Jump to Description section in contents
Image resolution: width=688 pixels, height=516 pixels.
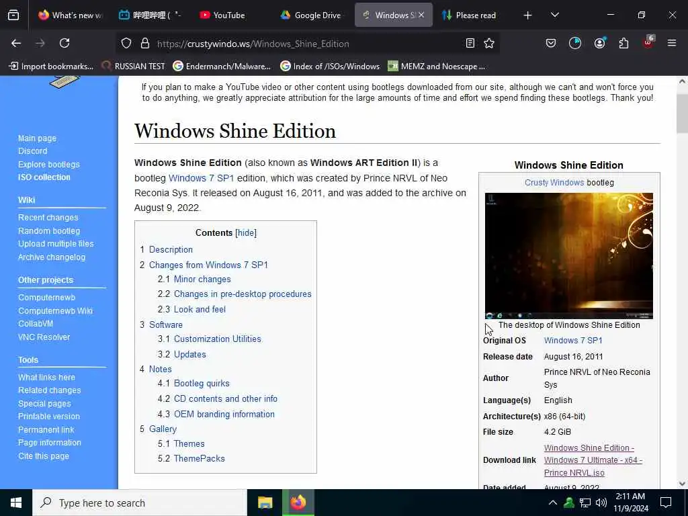coord(171,250)
